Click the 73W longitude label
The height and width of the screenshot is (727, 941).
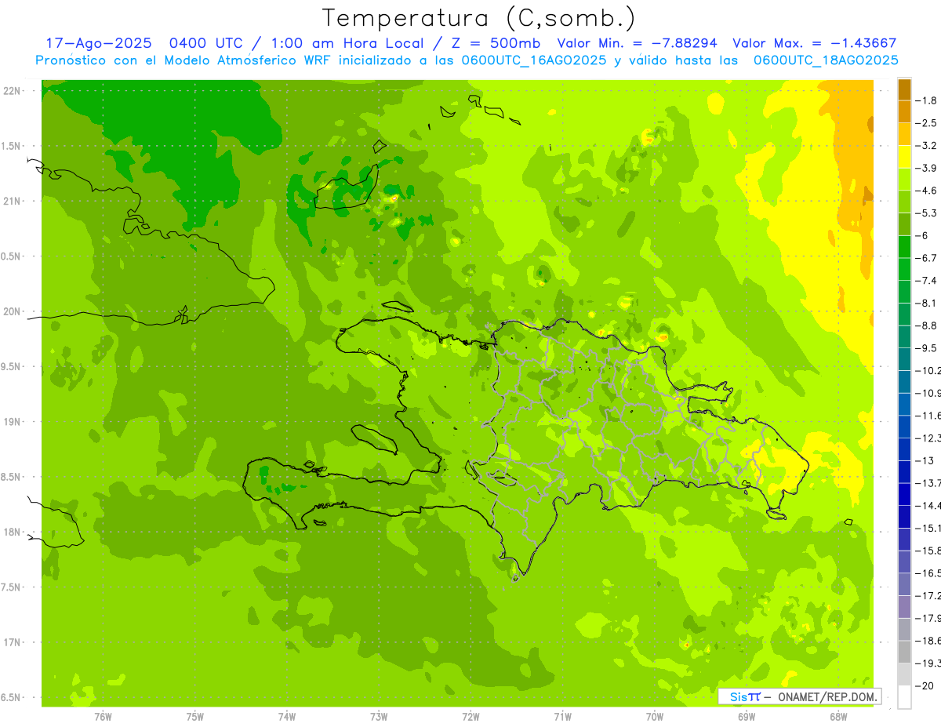click(378, 716)
